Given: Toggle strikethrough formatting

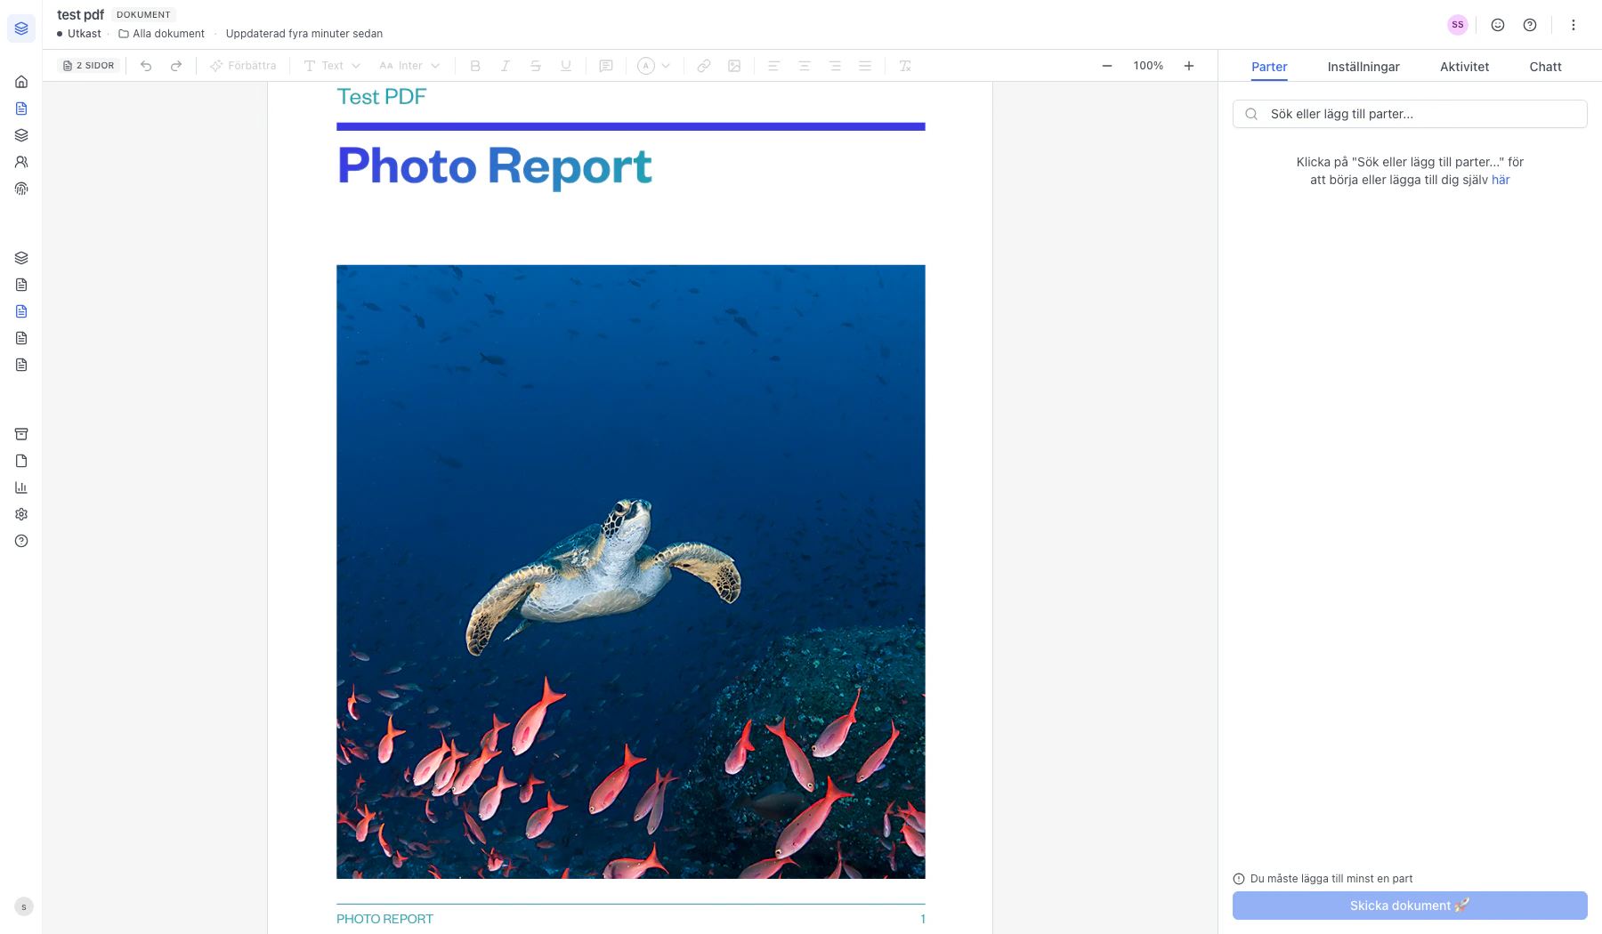Looking at the screenshot, I should pyautogui.click(x=536, y=66).
